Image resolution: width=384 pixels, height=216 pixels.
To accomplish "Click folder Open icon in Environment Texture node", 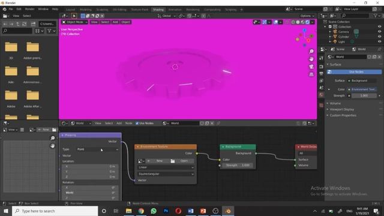I will (173, 161).
